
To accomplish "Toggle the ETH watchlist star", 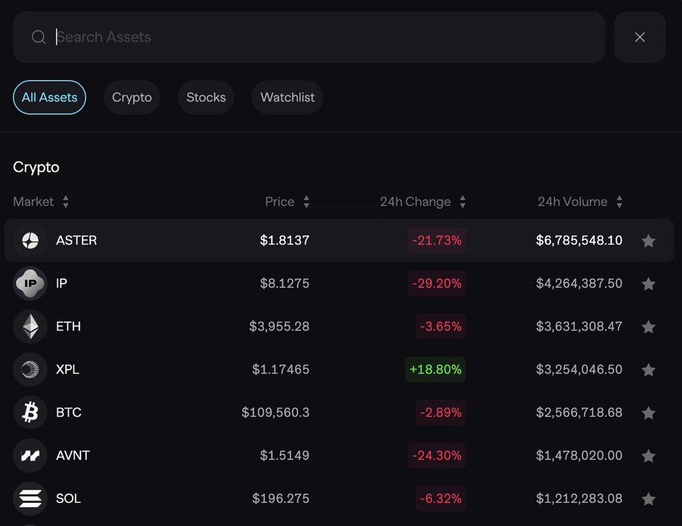I will 648,326.
